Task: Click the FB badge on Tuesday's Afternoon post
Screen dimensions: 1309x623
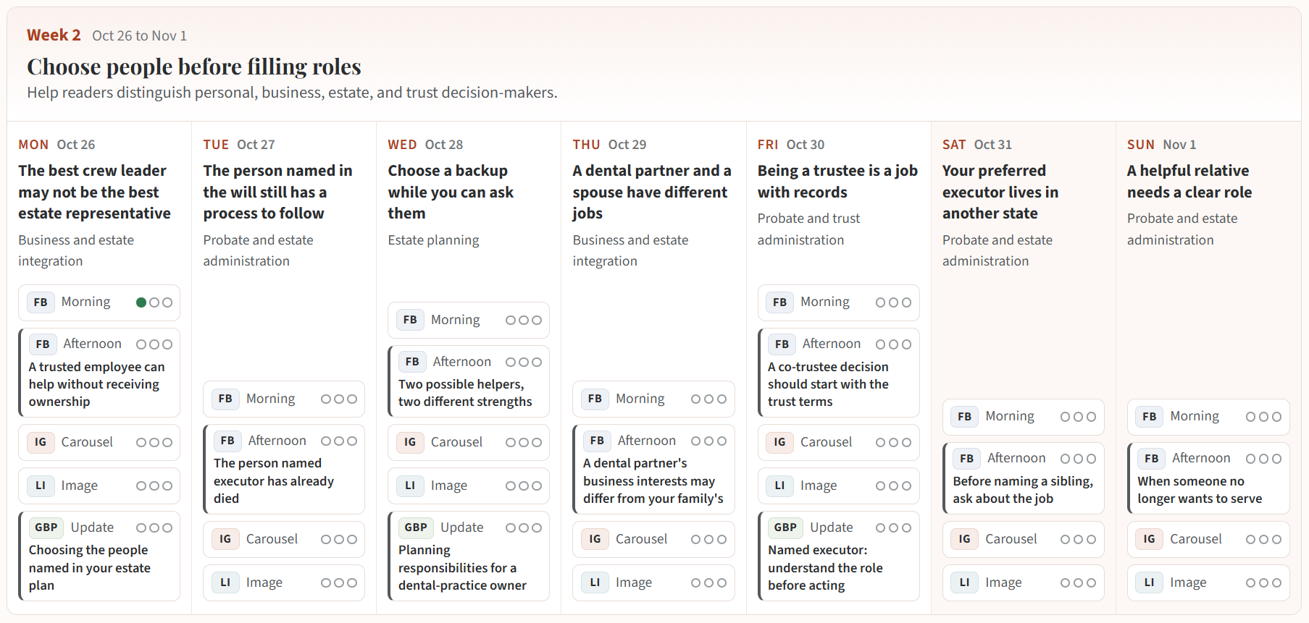Action: [227, 441]
